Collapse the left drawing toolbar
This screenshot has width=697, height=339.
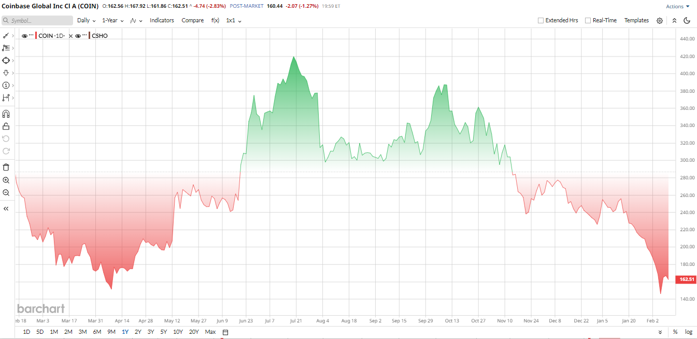pos(6,208)
